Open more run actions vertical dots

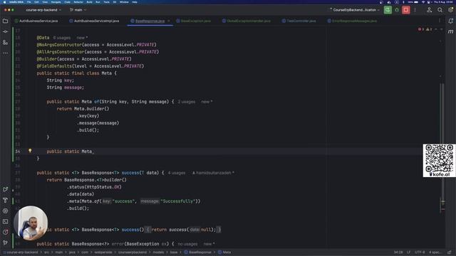pyautogui.click(x=415, y=10)
